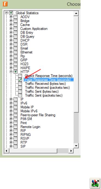Select the Peer-to-peer File Sharing item

(38, 115)
